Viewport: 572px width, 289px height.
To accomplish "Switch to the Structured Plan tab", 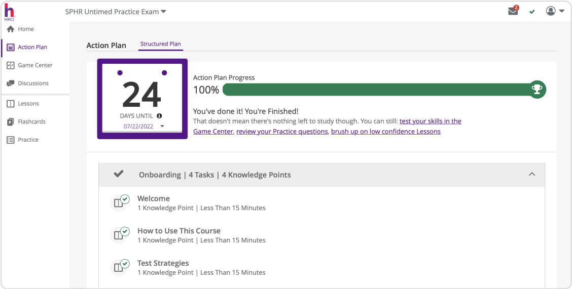I will point(160,44).
